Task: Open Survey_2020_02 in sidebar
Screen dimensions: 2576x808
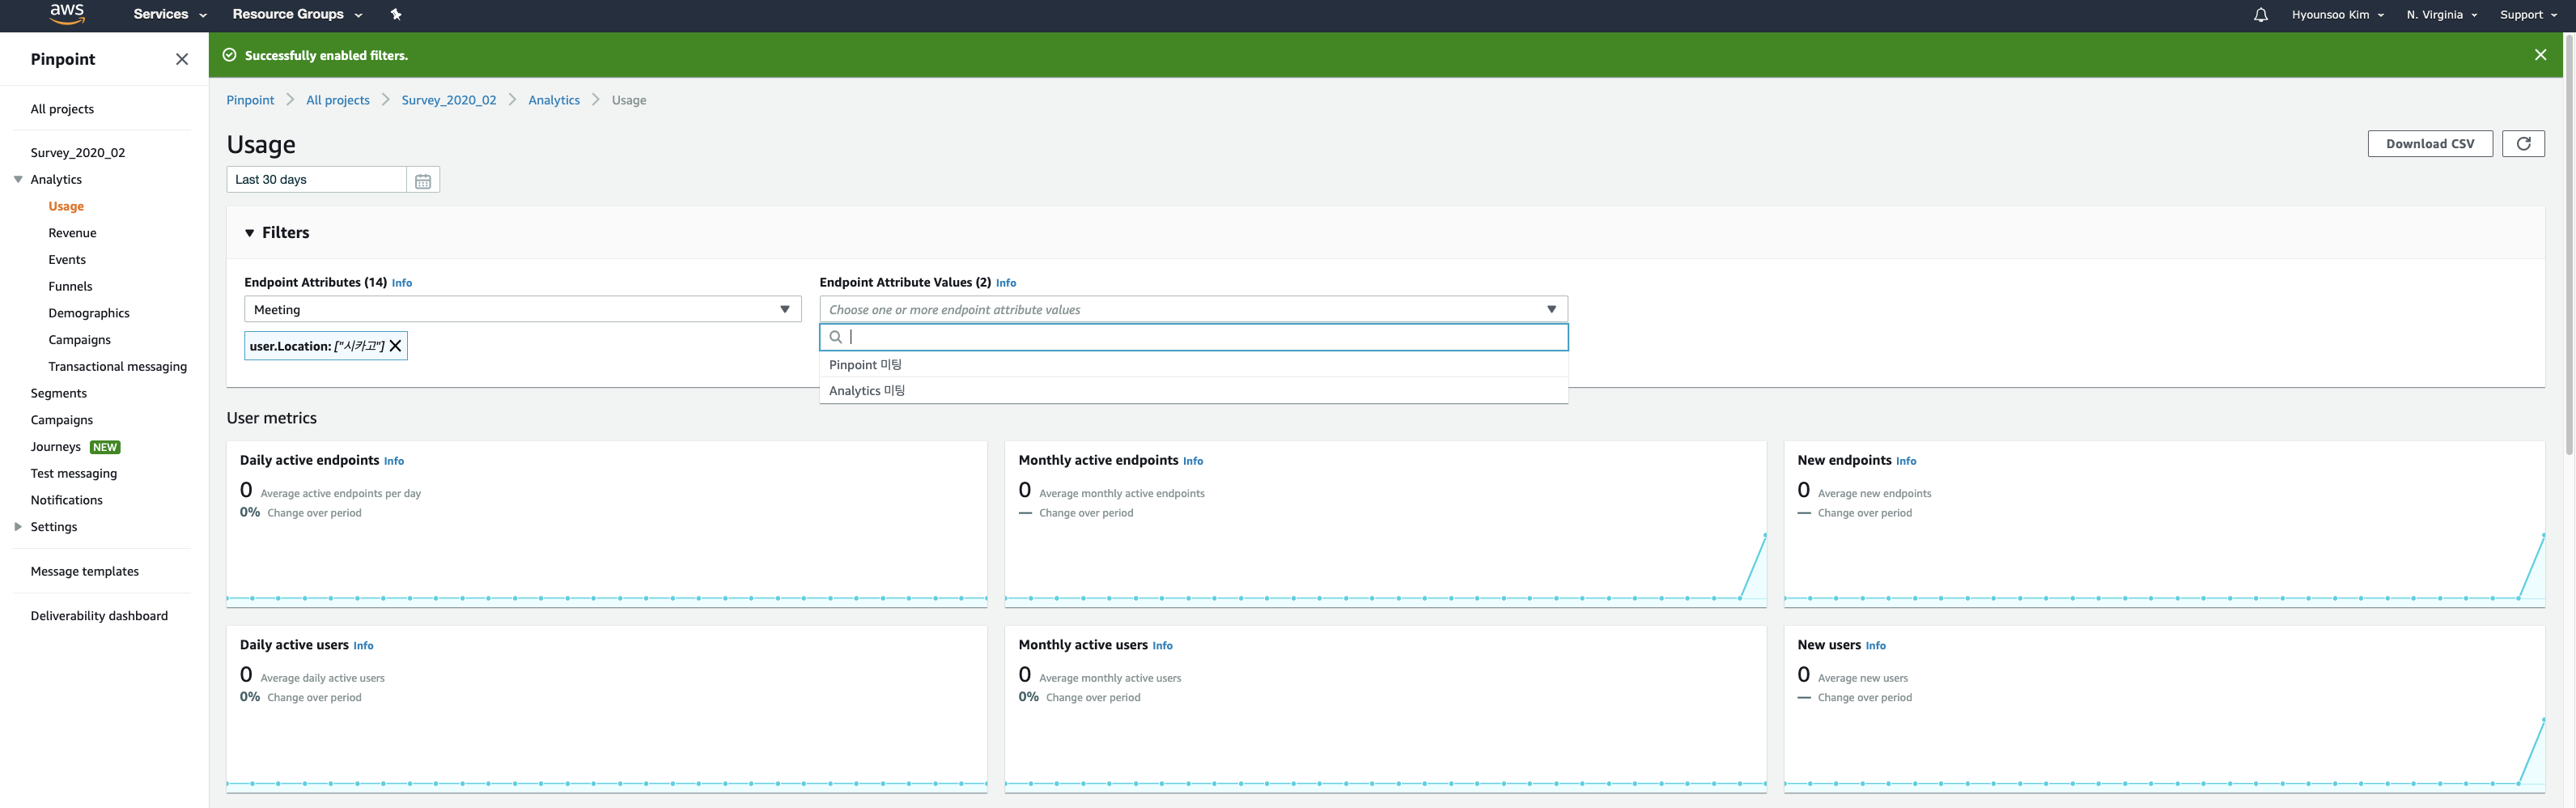Action: [x=78, y=153]
